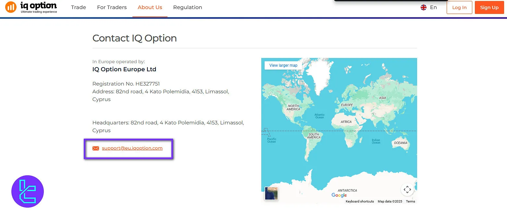Image resolution: width=507 pixels, height=219 pixels.
Task: Click the Google logo on the map
Action: [339, 195]
